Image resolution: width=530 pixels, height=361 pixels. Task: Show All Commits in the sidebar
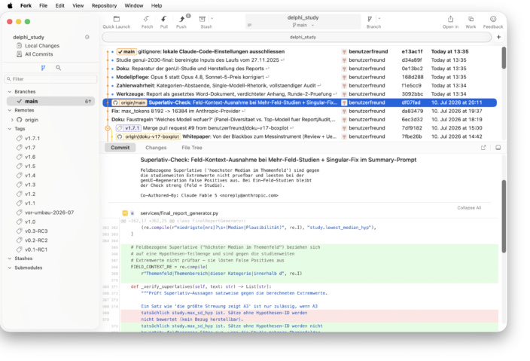pyautogui.click(x=38, y=54)
